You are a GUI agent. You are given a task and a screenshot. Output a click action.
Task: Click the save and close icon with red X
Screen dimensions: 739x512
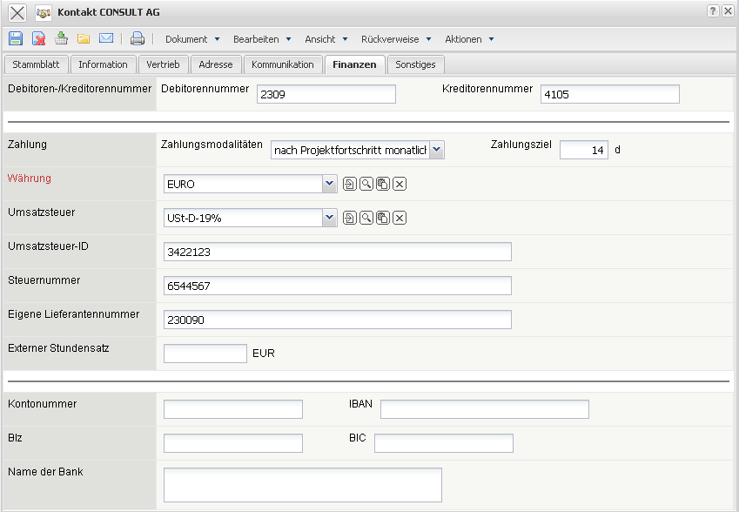pyautogui.click(x=39, y=38)
